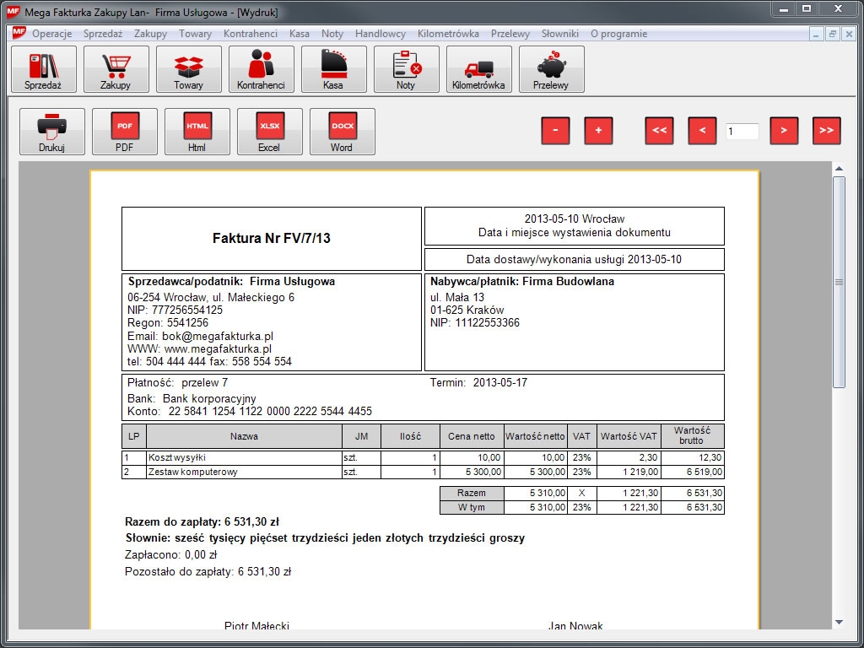The image size is (864, 648).
Task: Zoom in with the plus button
Action: tap(598, 131)
